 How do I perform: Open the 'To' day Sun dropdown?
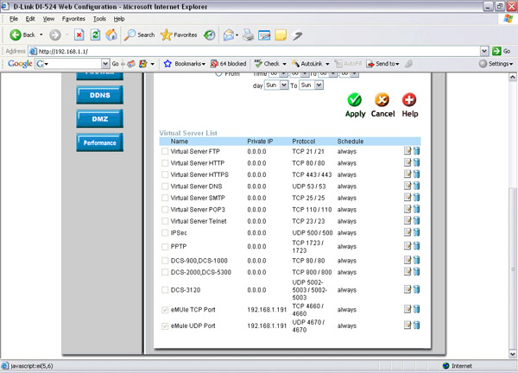pos(311,85)
